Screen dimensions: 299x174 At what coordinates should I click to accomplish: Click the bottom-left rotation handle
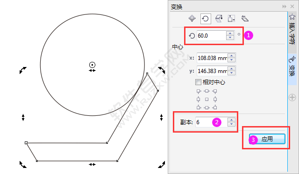tap(23, 165)
